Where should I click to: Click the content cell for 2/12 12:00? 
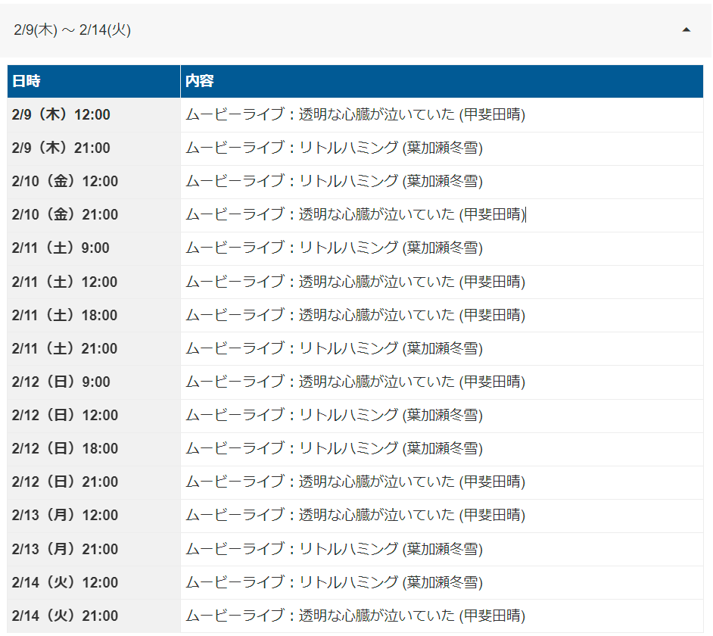pos(442,416)
